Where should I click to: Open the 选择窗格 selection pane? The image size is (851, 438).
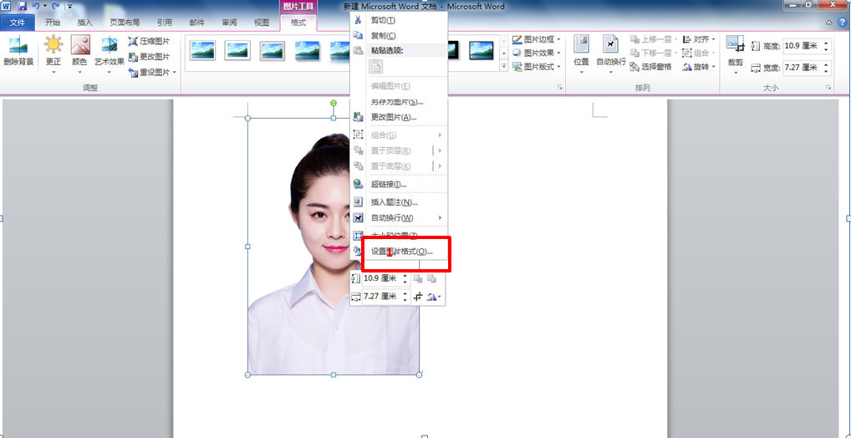pyautogui.click(x=650, y=67)
